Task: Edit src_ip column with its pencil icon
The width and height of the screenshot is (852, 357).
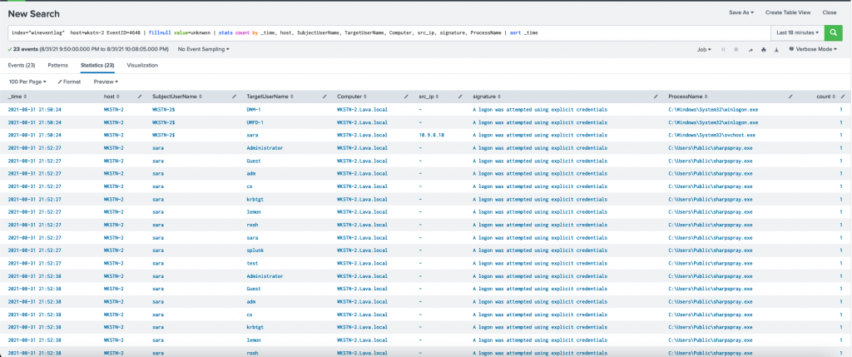Action: pos(459,97)
